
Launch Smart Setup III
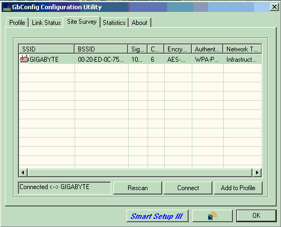point(157,216)
